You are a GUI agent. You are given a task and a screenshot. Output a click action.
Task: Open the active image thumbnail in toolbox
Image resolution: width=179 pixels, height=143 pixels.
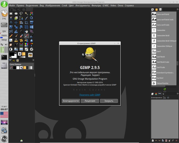click(x=30, y=55)
